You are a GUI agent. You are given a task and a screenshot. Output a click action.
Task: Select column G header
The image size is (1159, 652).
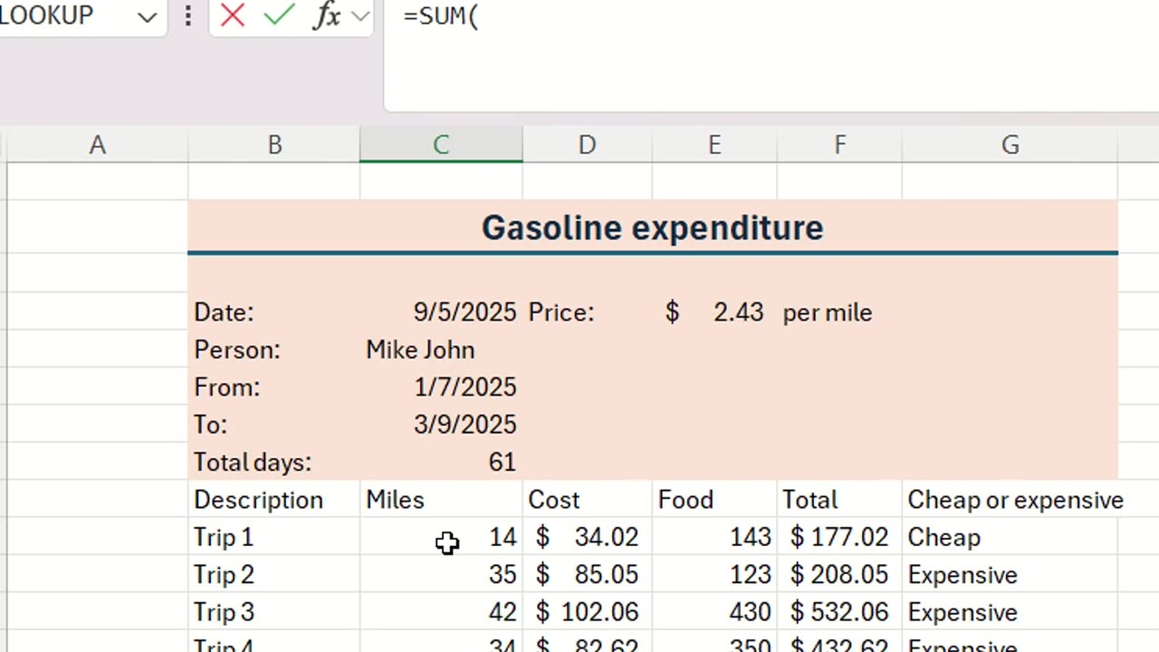click(1010, 145)
